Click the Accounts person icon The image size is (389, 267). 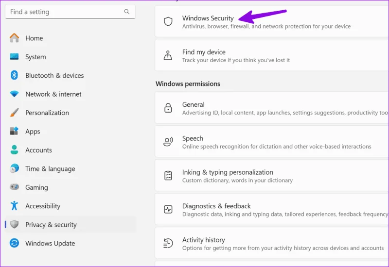14,150
